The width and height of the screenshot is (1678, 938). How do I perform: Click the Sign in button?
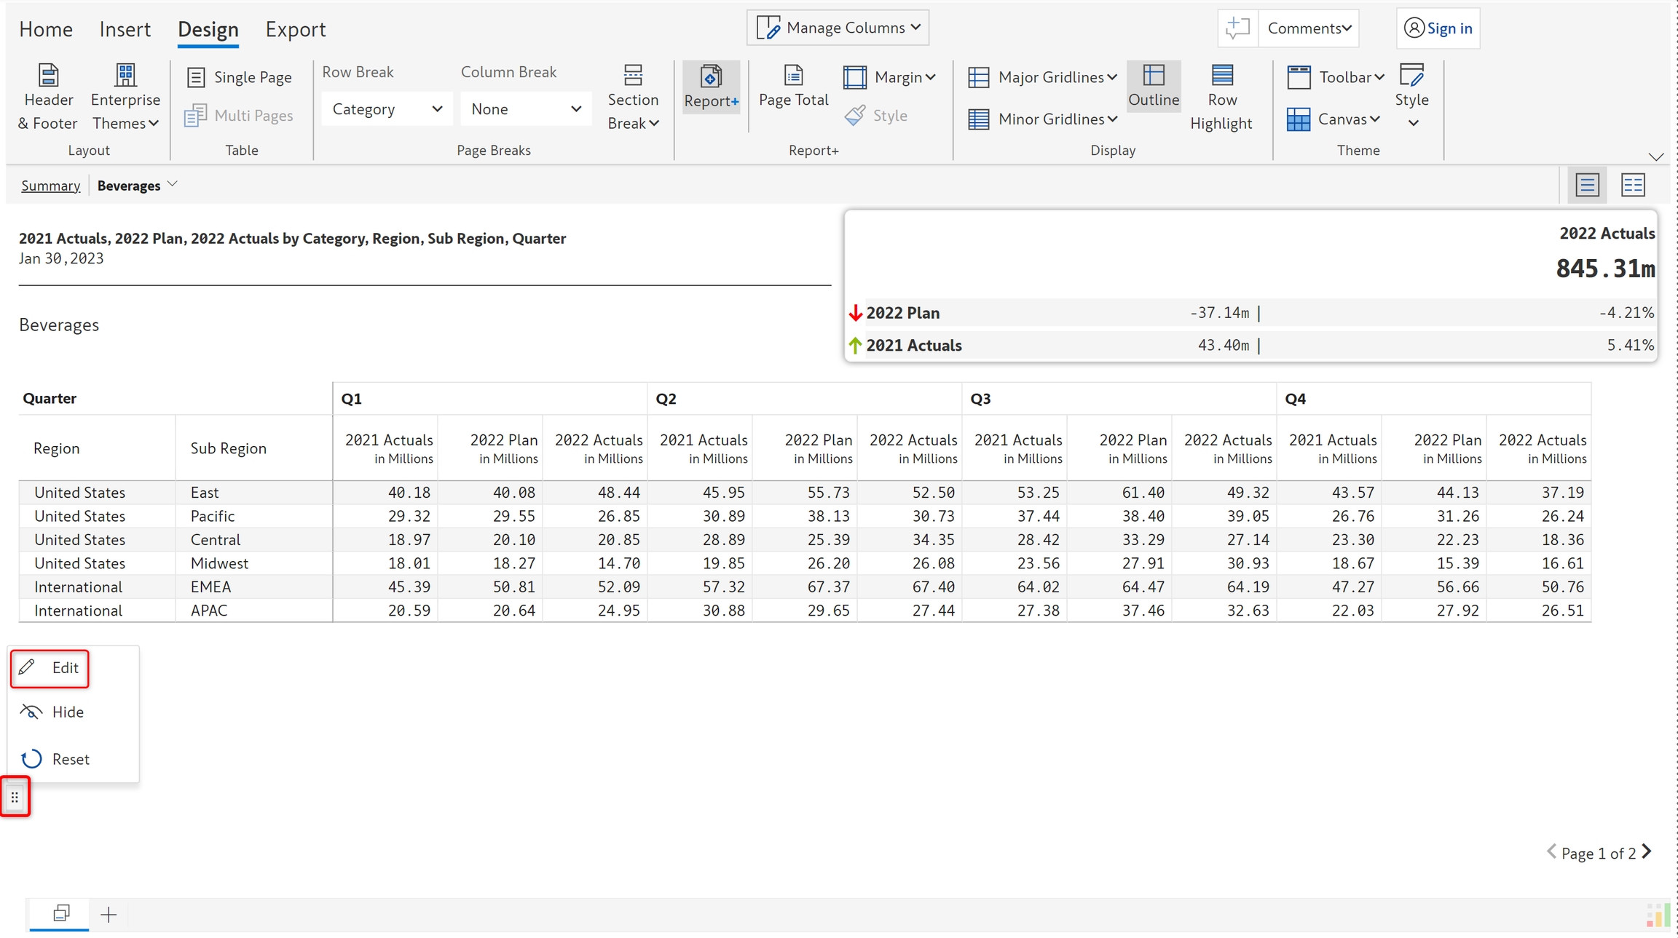point(1438,28)
